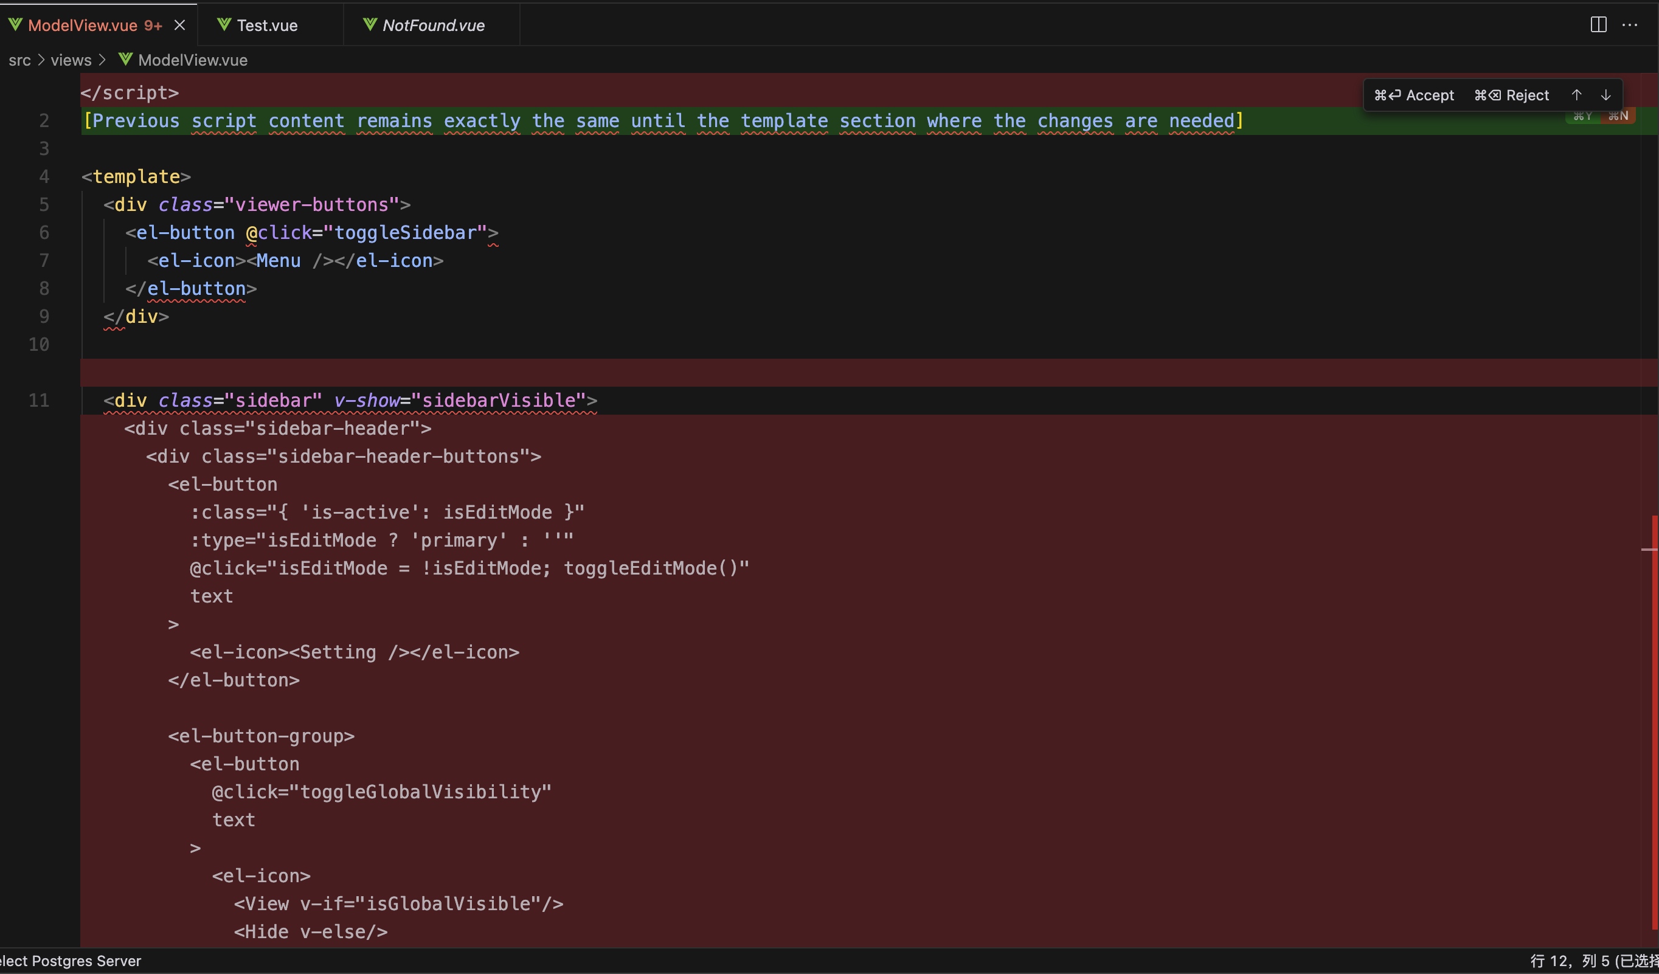
Task: Reject all changes with the Reject button
Action: point(1512,95)
